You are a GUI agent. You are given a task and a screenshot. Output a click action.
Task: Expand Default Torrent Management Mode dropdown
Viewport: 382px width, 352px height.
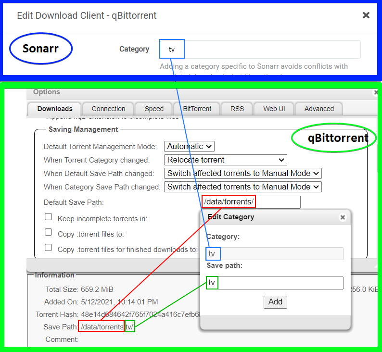click(x=189, y=146)
